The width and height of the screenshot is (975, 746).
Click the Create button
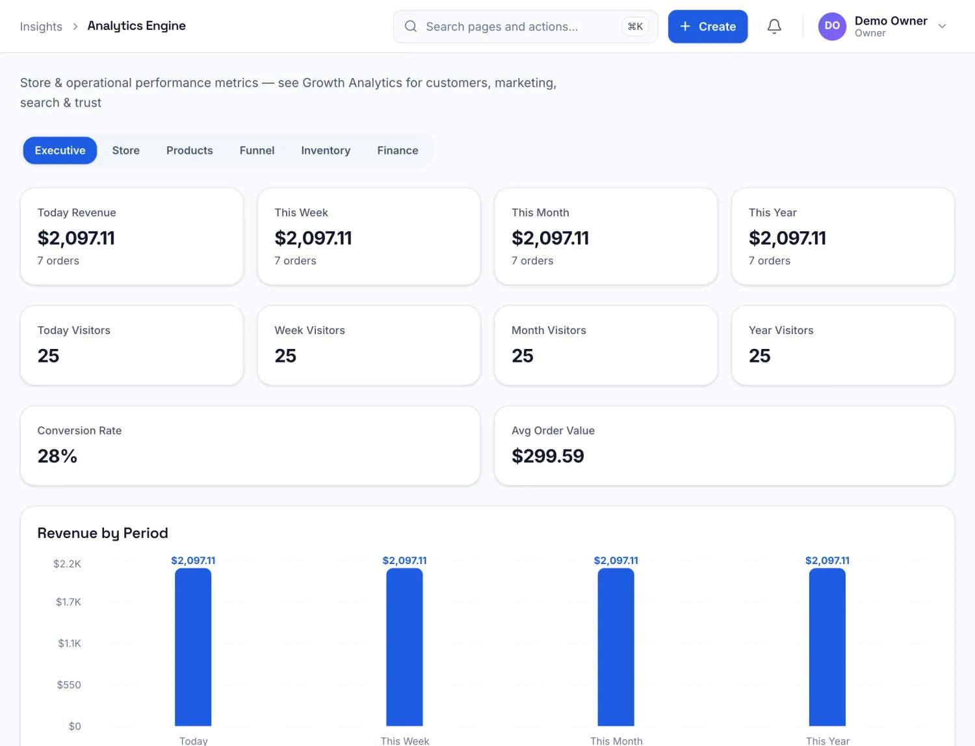(x=708, y=27)
